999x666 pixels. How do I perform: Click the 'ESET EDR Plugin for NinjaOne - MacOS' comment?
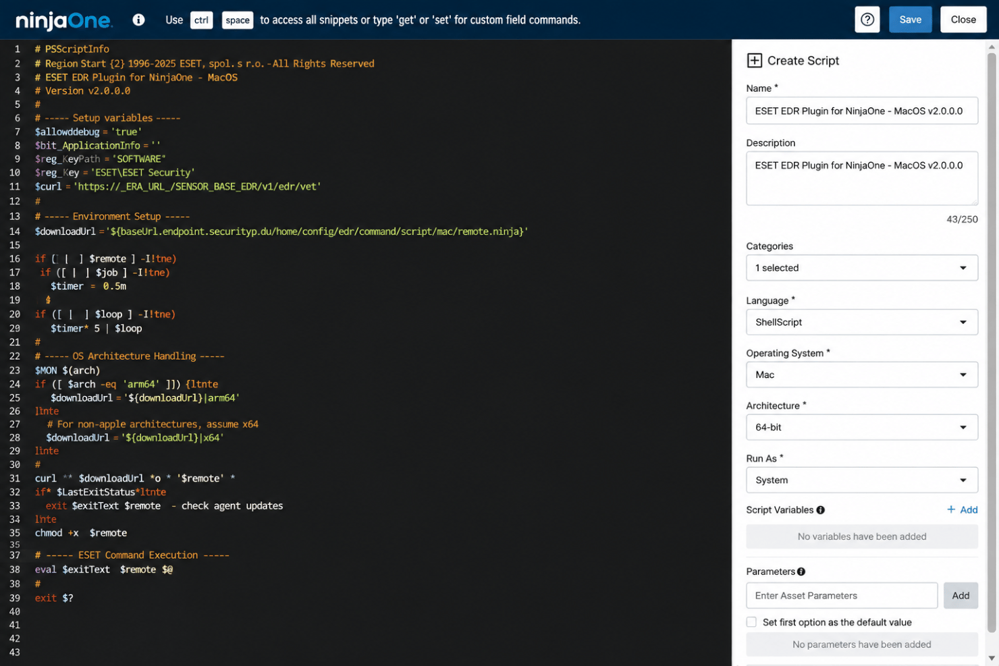click(x=136, y=78)
